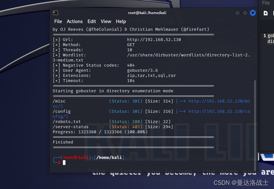274x189 pixels.
Task: Click the Status: 200 text for robots.txt
Action: (126, 122)
